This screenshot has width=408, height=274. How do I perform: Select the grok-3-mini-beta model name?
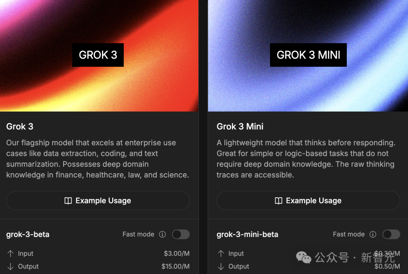(247, 234)
